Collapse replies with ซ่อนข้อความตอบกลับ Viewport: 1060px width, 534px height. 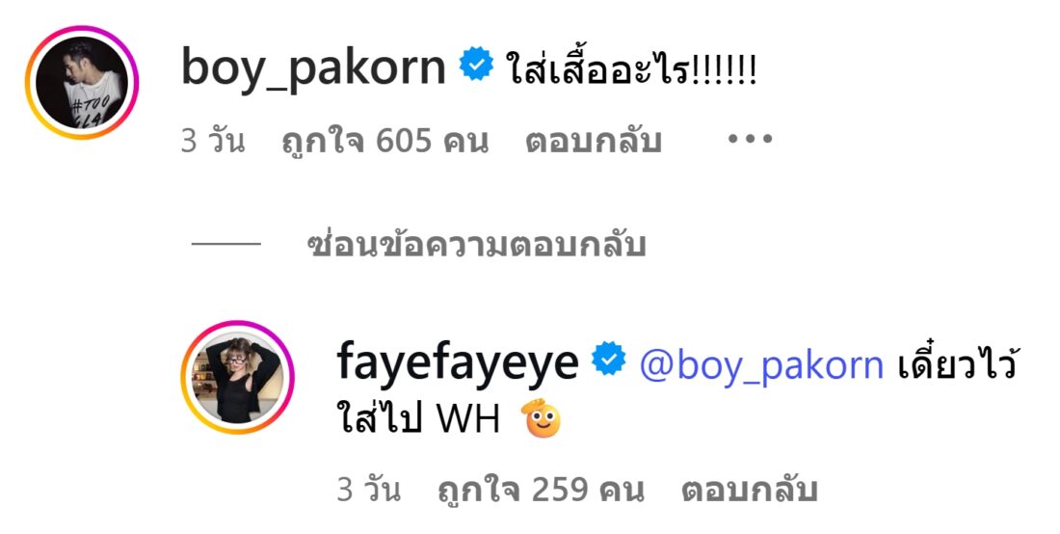click(477, 245)
